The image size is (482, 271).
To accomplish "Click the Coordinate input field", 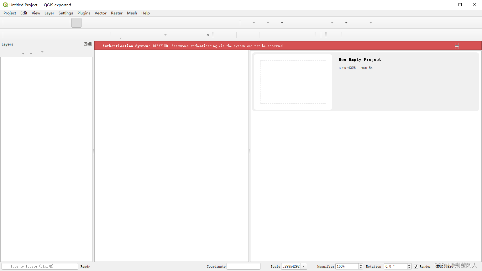I will (x=244, y=266).
